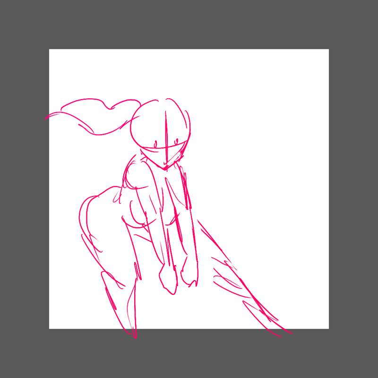
Task: Click the figure's right eye mark
Action: point(176,141)
